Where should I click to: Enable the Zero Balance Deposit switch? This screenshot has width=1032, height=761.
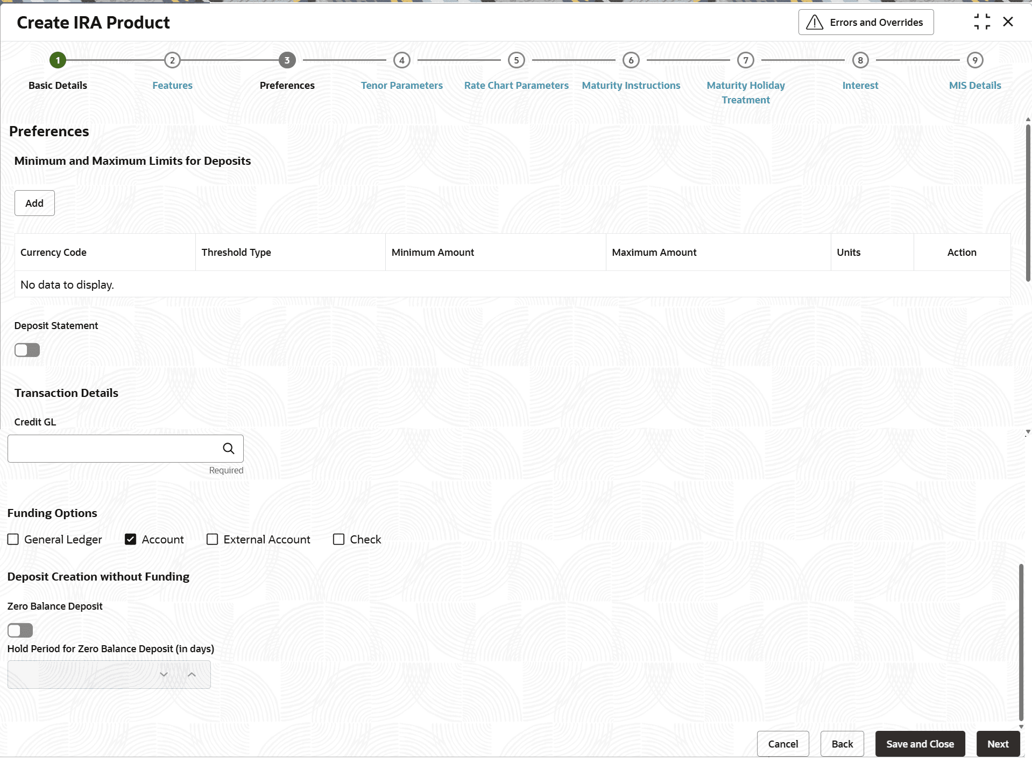click(x=20, y=630)
